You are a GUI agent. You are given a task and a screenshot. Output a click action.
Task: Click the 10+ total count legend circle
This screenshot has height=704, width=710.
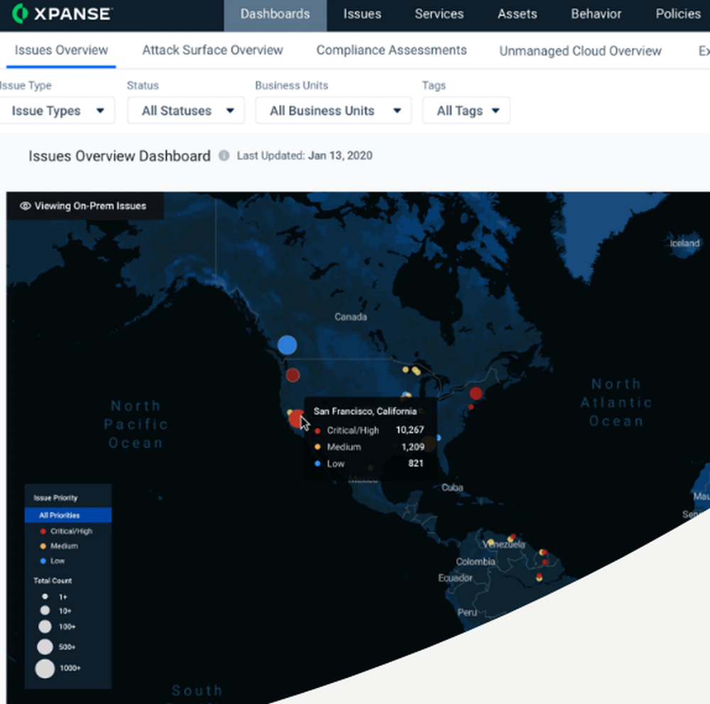(x=45, y=611)
